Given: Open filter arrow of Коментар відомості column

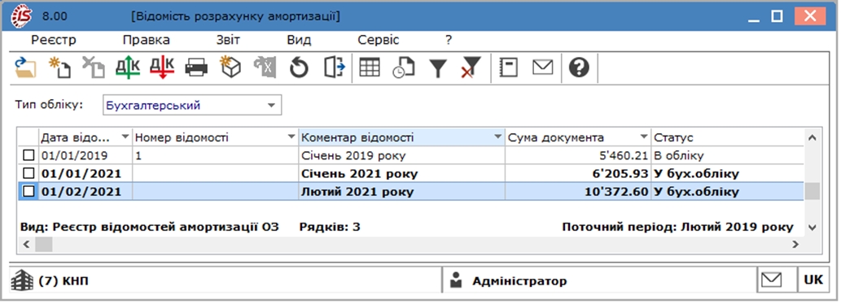Looking at the screenshot, I should click(x=498, y=137).
